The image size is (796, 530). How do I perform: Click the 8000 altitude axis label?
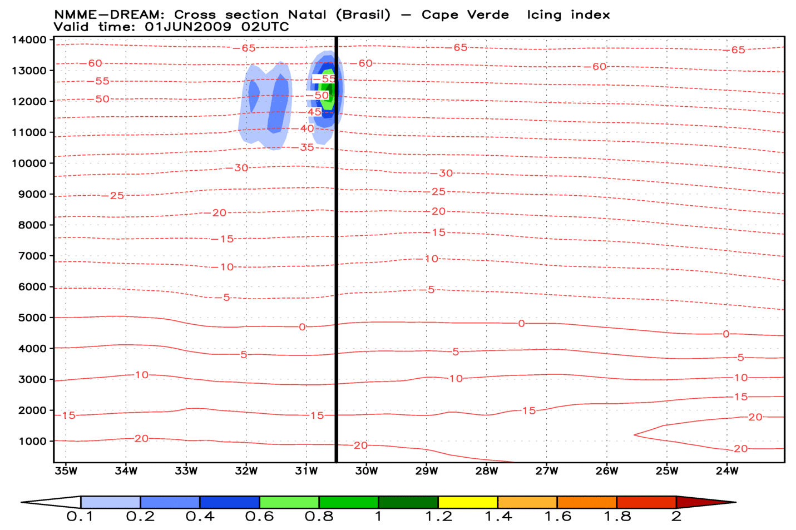pyautogui.click(x=32, y=225)
